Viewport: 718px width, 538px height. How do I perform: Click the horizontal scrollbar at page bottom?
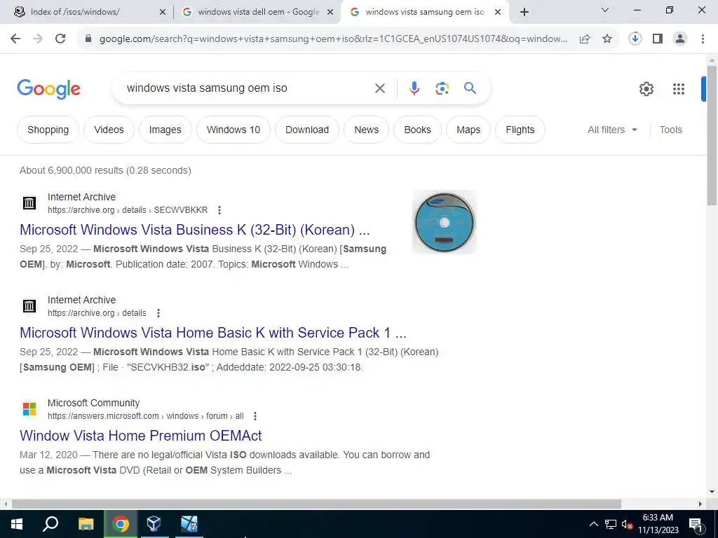pyautogui.click(x=316, y=504)
